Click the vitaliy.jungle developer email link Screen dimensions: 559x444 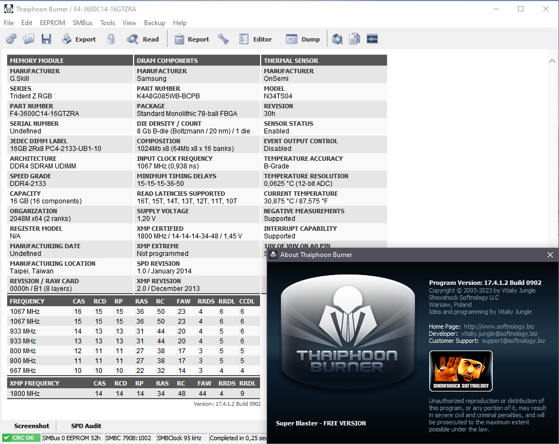(499, 334)
